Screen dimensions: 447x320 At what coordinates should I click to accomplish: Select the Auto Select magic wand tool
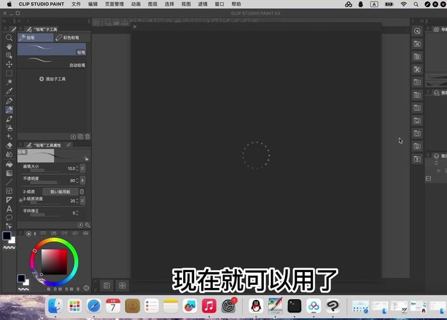tap(9, 82)
